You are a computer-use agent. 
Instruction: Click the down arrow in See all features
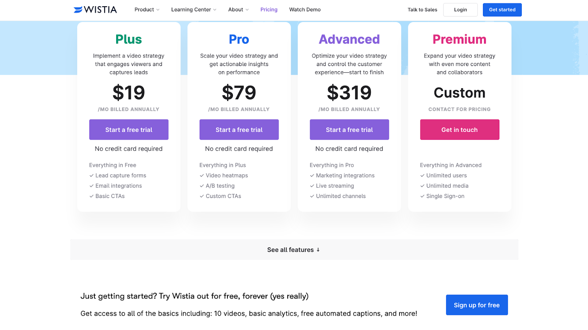[318, 250]
